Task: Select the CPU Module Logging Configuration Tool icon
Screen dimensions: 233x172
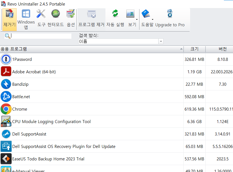Action: click(6, 121)
